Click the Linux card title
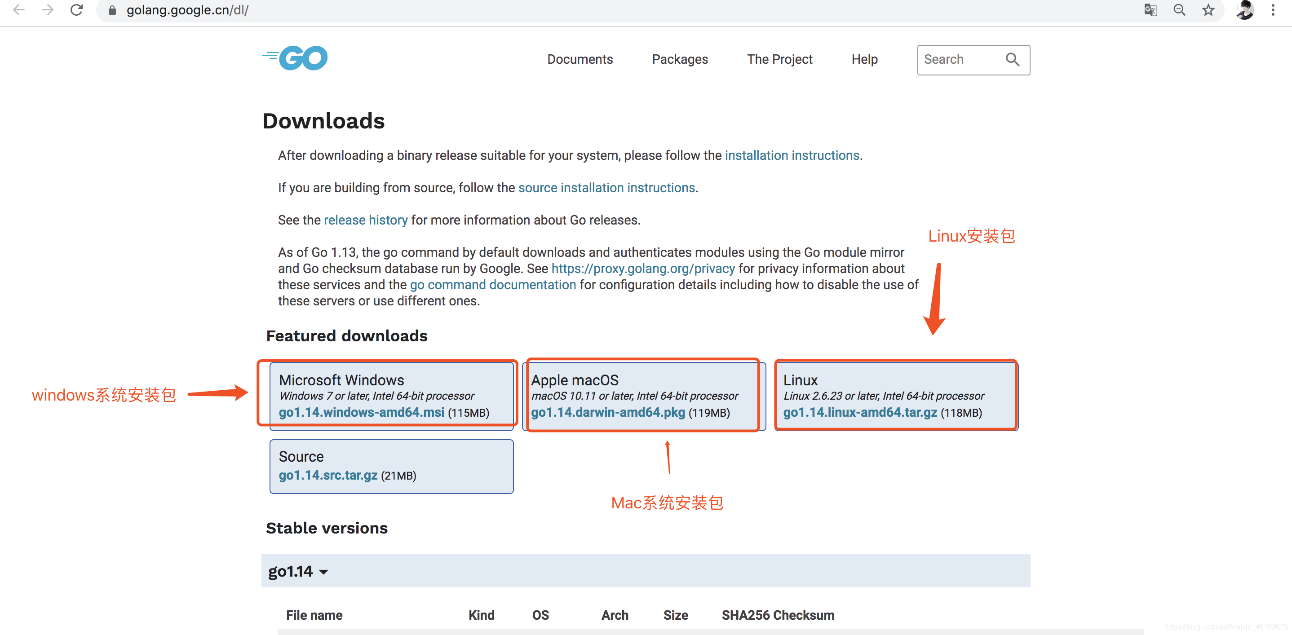This screenshot has width=1292, height=635. click(x=800, y=380)
